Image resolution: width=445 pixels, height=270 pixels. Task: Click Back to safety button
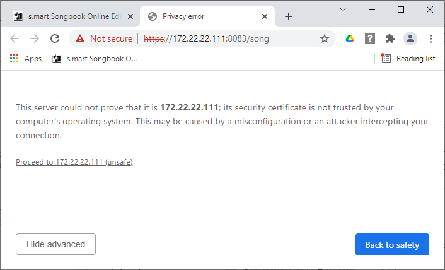(392, 244)
